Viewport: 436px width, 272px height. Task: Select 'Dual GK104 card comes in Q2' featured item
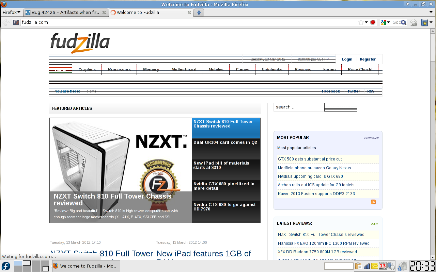226,142
